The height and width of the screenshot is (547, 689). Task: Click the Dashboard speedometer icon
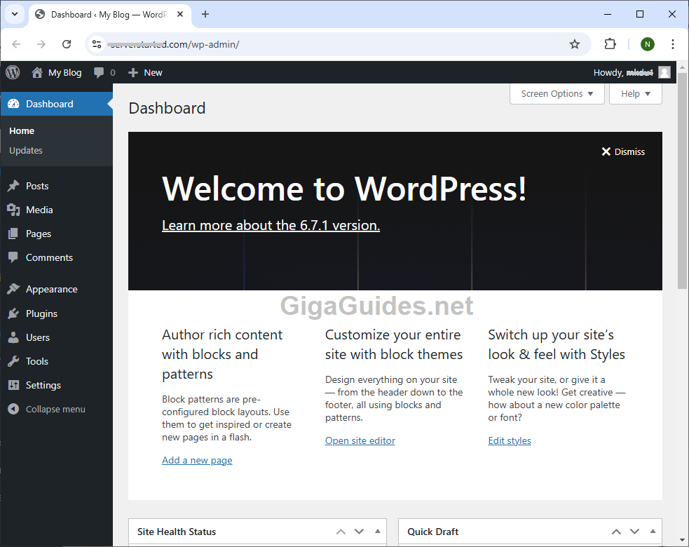coord(13,104)
